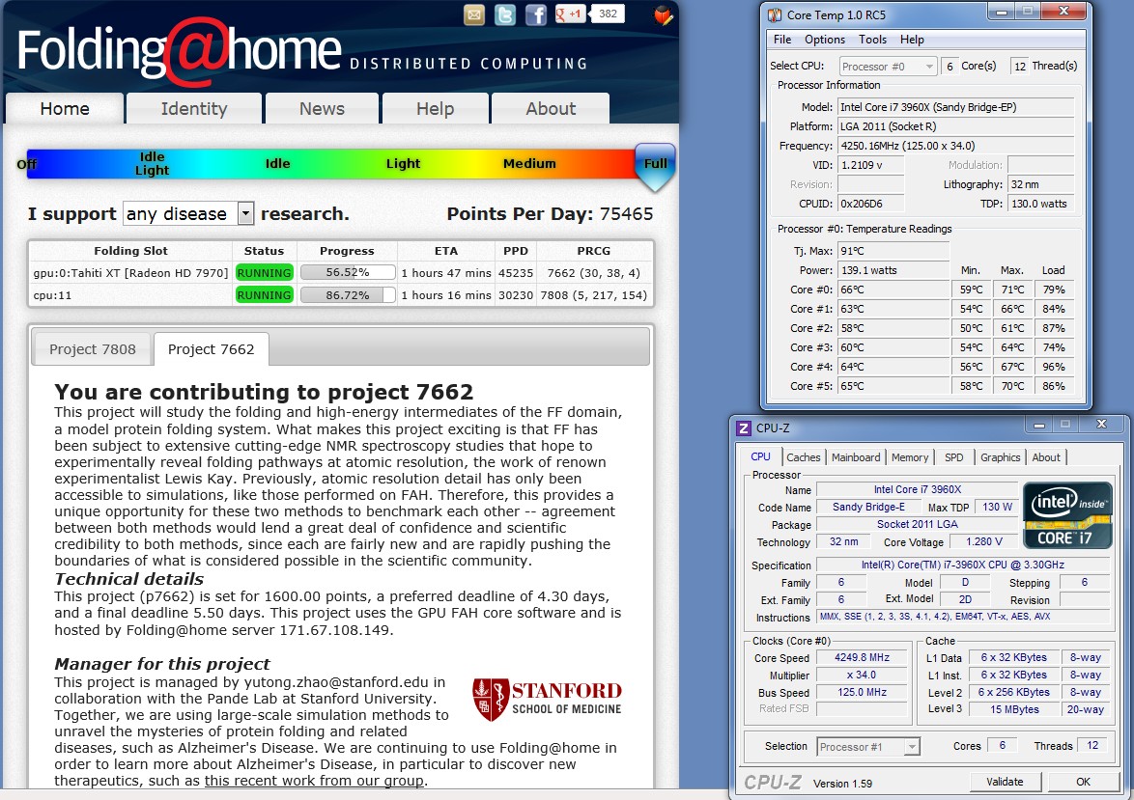The image size is (1134, 800).
Task: Switch to Caches tab in CPU-Z
Action: tap(804, 457)
